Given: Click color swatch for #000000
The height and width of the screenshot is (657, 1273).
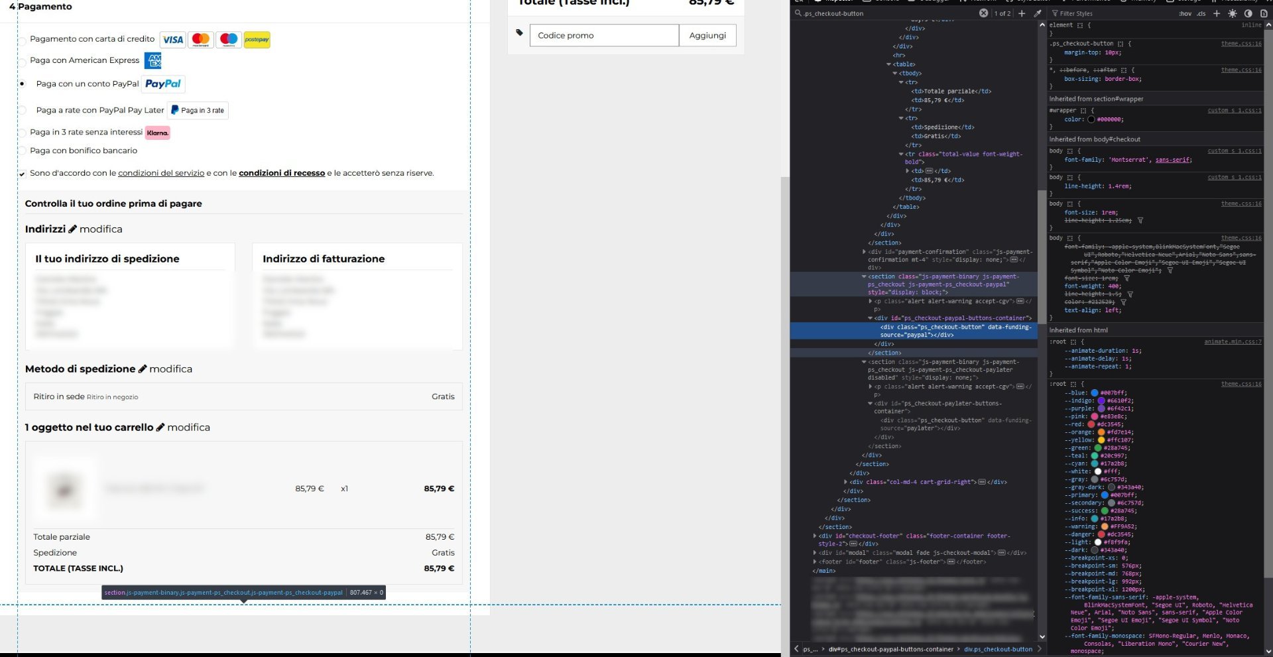Looking at the screenshot, I should coord(1091,119).
